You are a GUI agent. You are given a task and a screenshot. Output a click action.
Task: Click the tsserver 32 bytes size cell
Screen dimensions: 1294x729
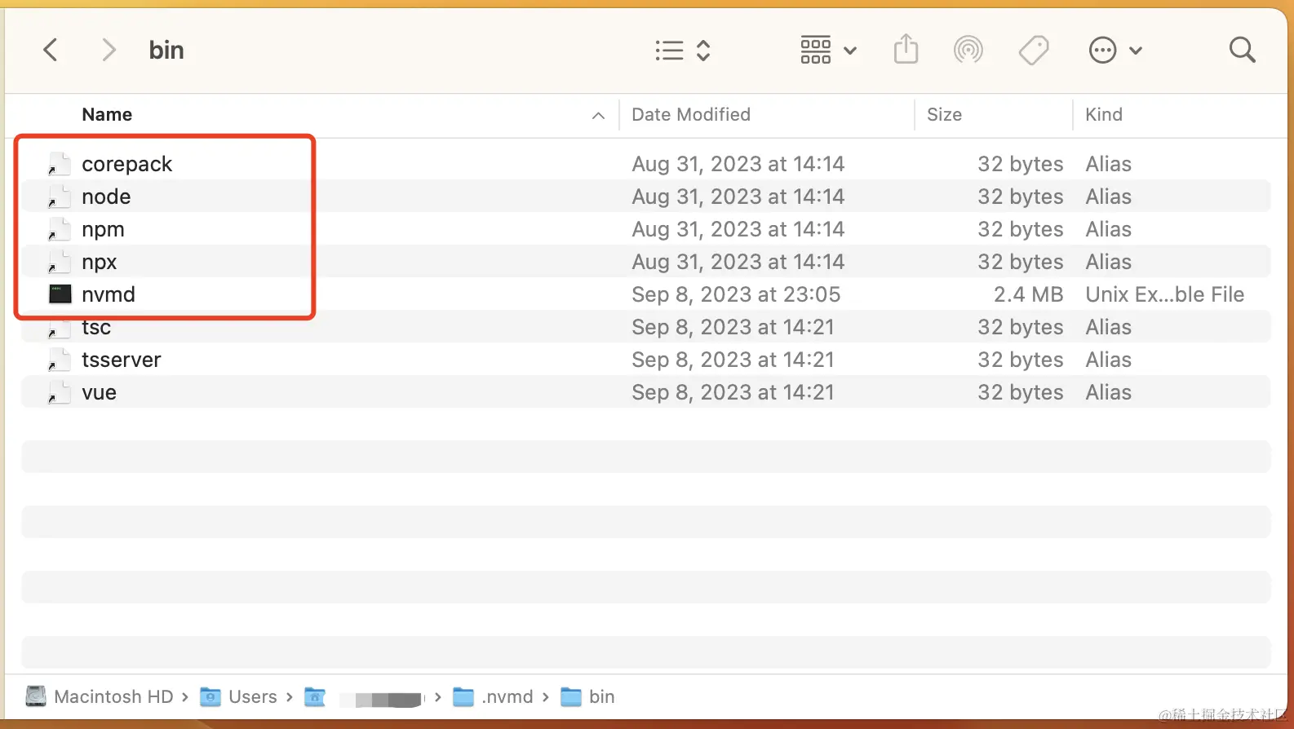[1020, 360]
